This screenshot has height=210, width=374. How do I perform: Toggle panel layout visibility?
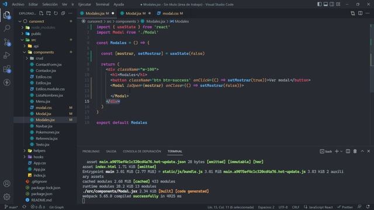pos(325,4)
